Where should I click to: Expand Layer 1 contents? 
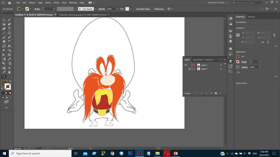pos(194,69)
